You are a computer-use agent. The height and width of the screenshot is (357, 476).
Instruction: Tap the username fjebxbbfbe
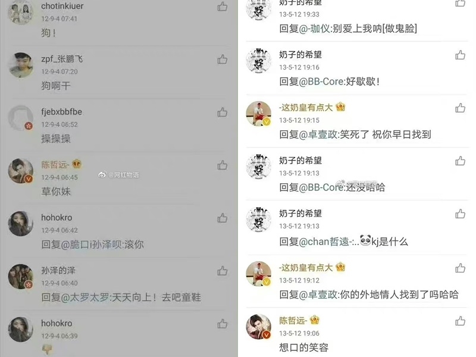(x=62, y=112)
